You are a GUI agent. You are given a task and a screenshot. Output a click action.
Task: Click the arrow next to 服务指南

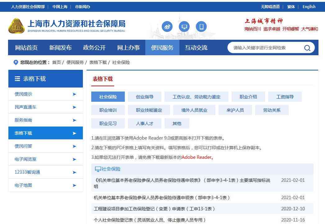74,120
